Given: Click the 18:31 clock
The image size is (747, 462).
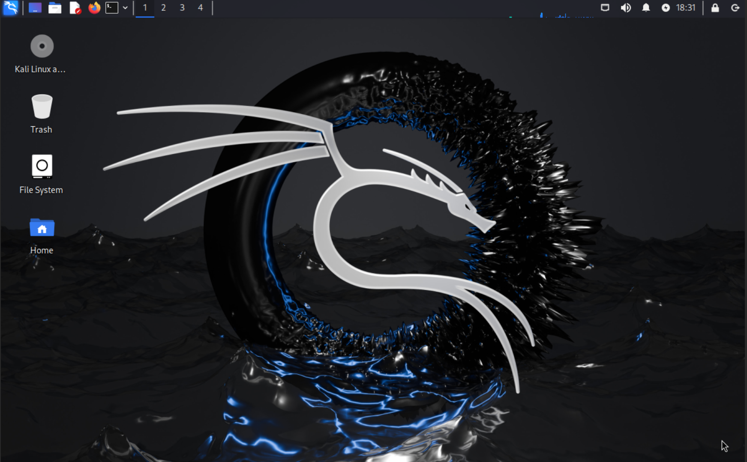Looking at the screenshot, I should pyautogui.click(x=686, y=8).
